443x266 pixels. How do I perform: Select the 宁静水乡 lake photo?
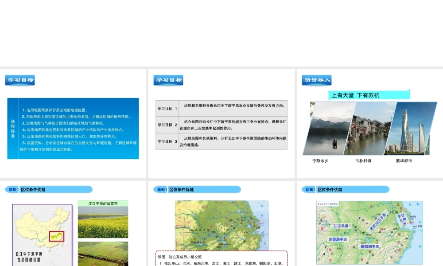pyautogui.click(x=328, y=128)
